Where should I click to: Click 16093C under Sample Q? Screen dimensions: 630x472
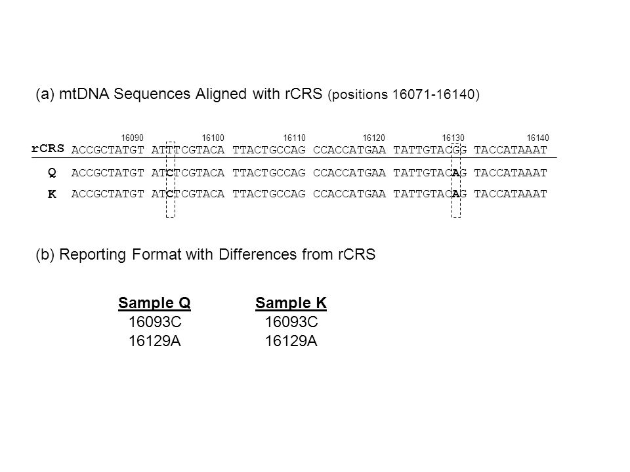click(x=155, y=322)
